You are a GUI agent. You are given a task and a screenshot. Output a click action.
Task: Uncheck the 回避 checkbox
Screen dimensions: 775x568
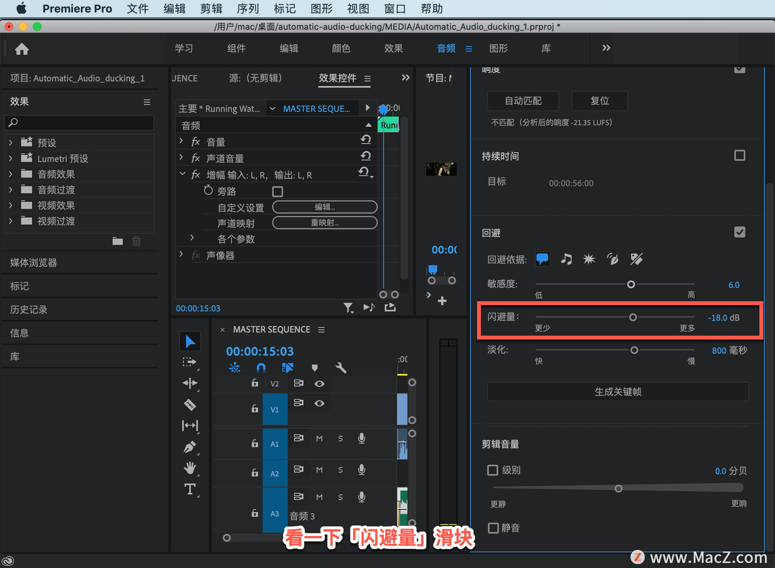[739, 232]
